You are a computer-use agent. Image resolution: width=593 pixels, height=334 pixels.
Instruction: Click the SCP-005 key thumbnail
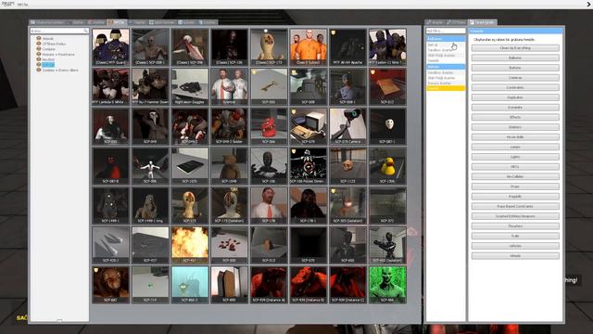[269, 86]
